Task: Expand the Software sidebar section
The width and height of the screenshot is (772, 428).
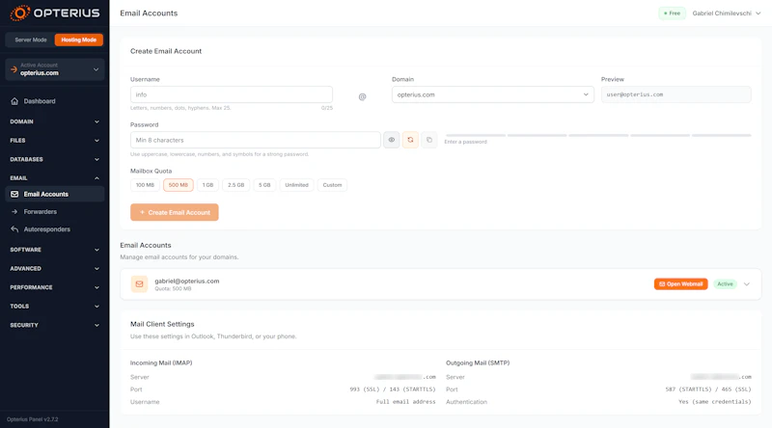Action: [55, 250]
